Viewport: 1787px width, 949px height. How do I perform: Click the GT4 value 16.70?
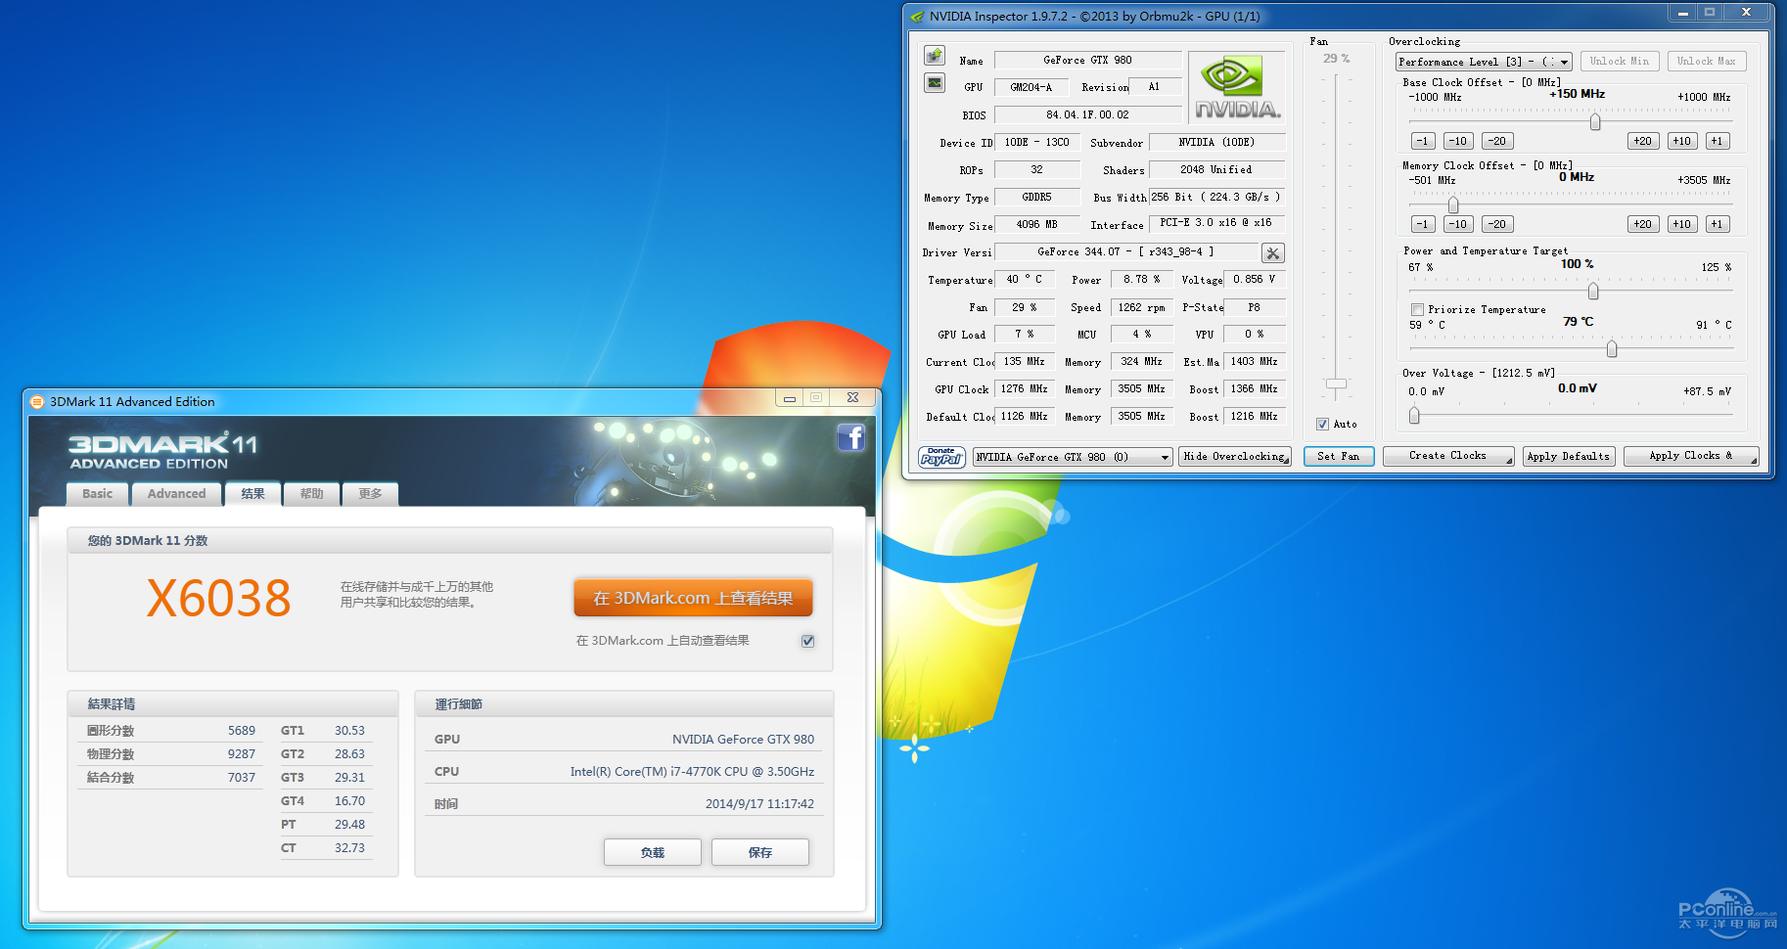click(x=349, y=801)
